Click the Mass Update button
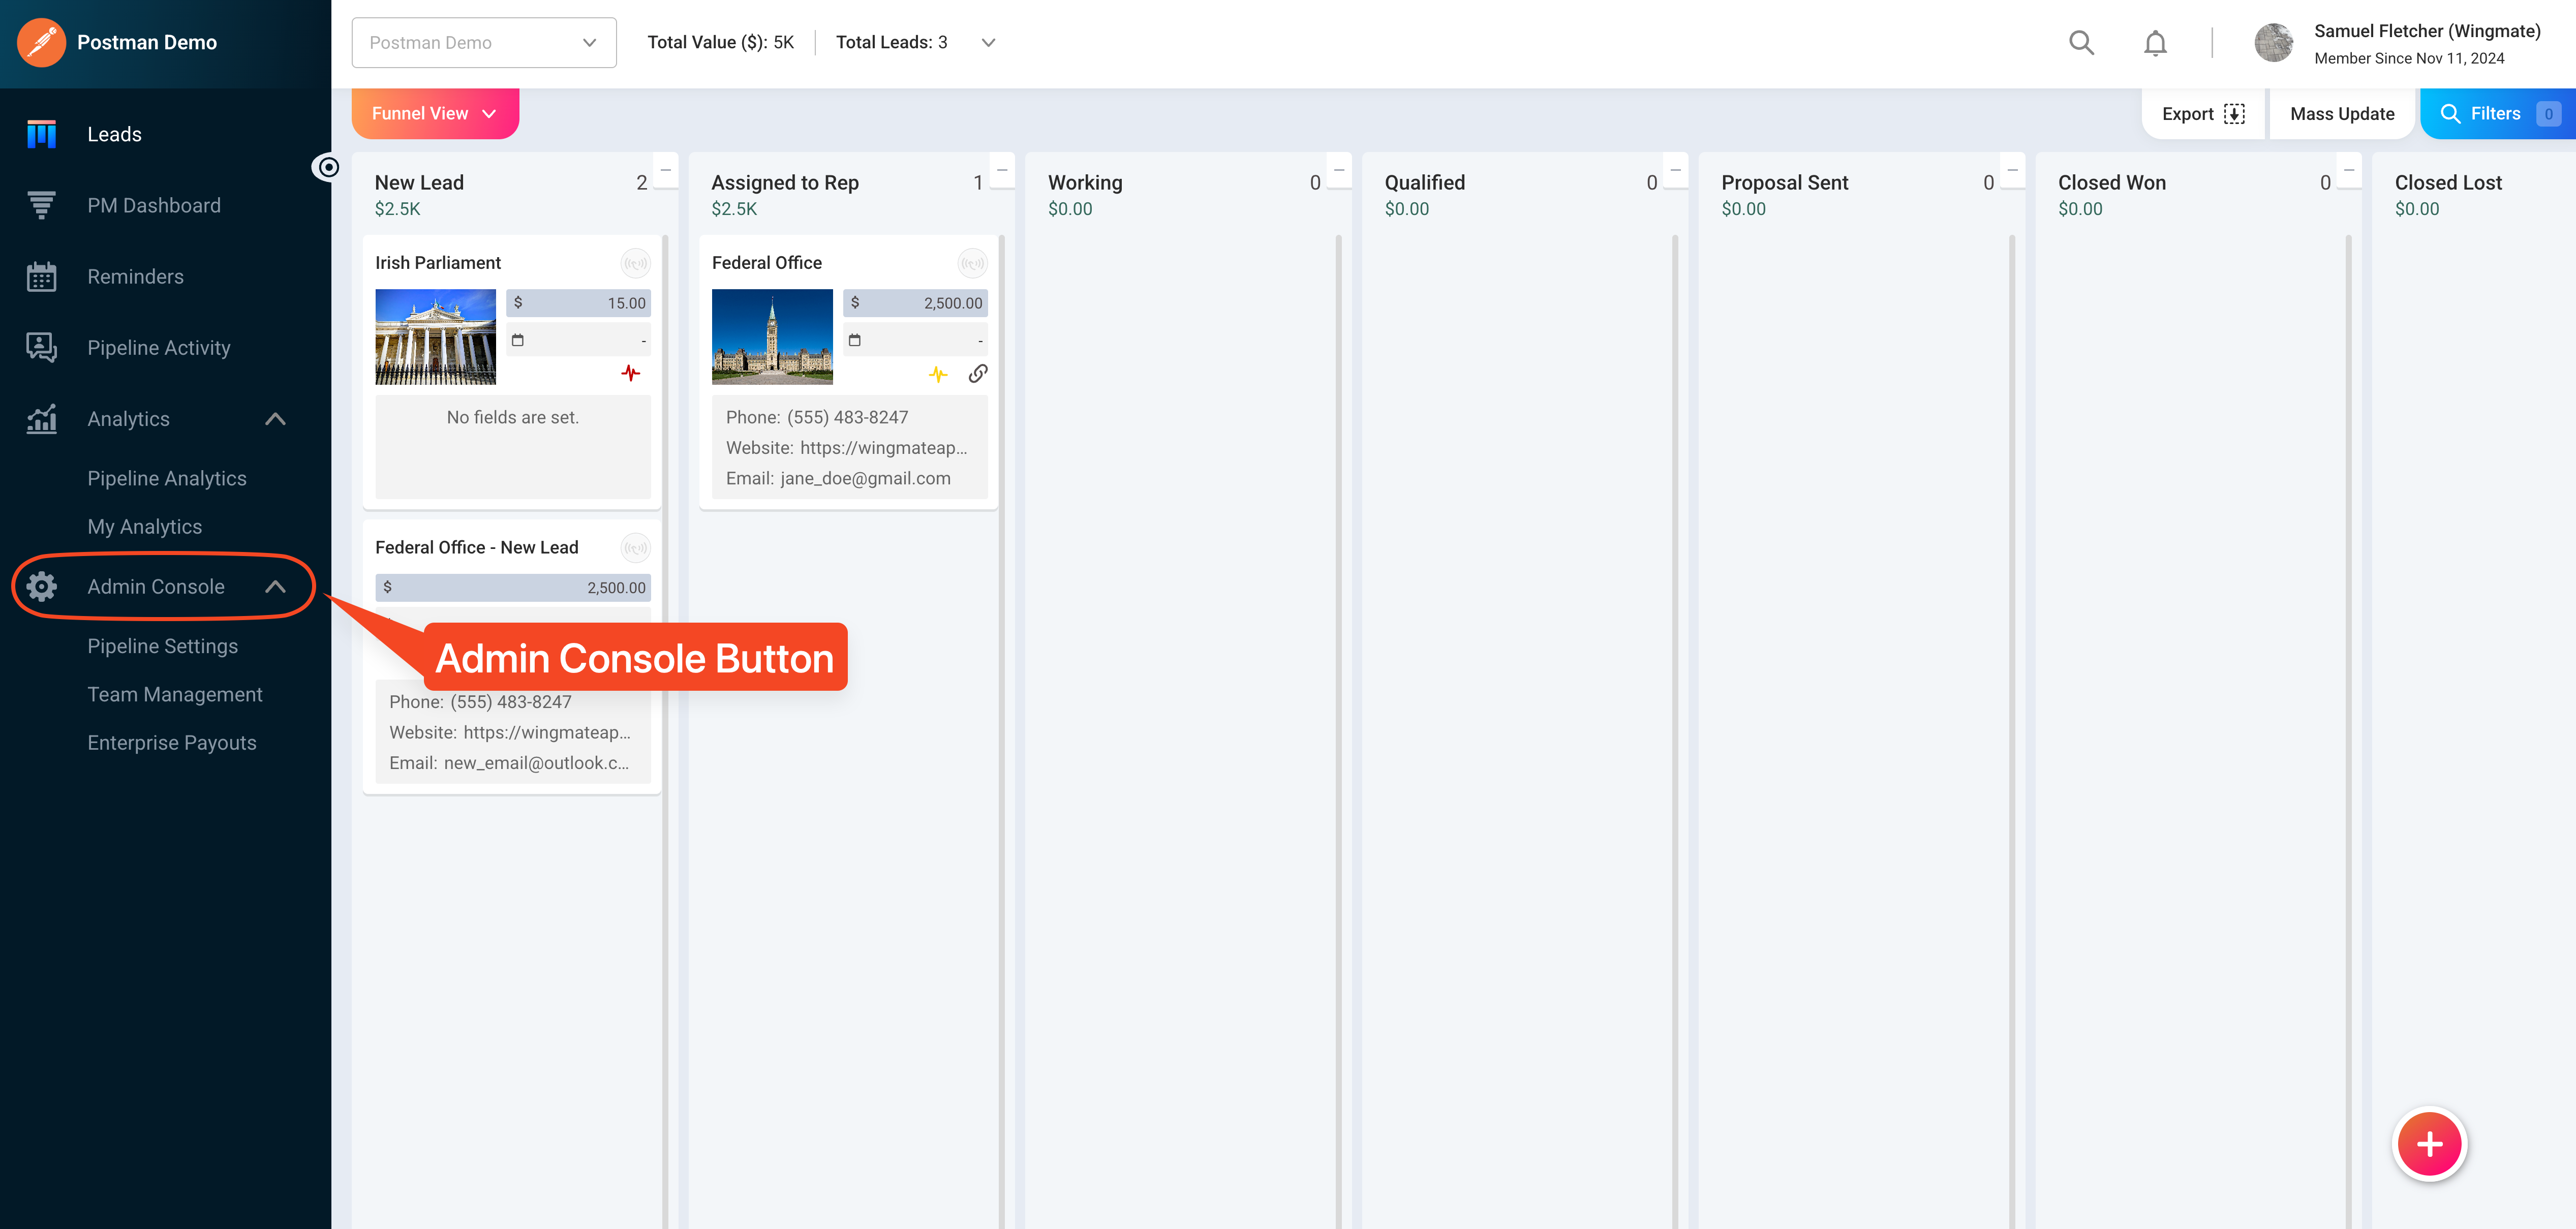Screen dimensions: 2576x1229 tap(2342, 114)
